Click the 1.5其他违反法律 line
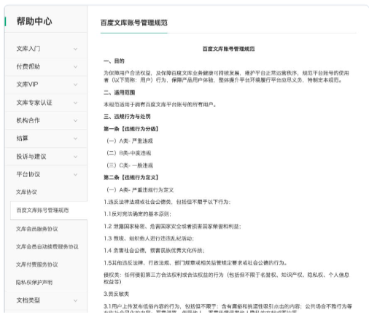The image size is (369, 317). coord(195,263)
